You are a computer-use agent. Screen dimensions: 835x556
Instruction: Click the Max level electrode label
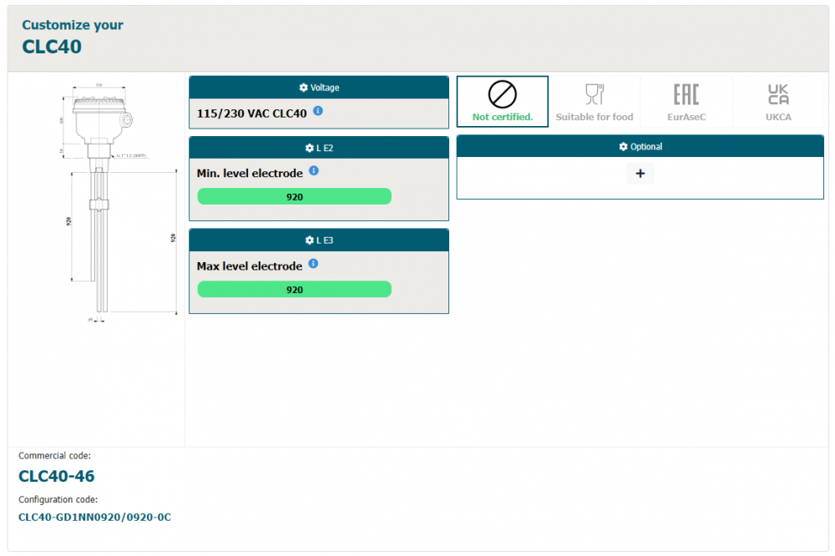(249, 266)
